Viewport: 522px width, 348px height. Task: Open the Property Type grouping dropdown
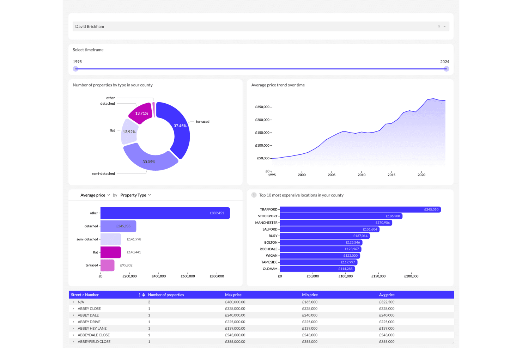pos(135,195)
